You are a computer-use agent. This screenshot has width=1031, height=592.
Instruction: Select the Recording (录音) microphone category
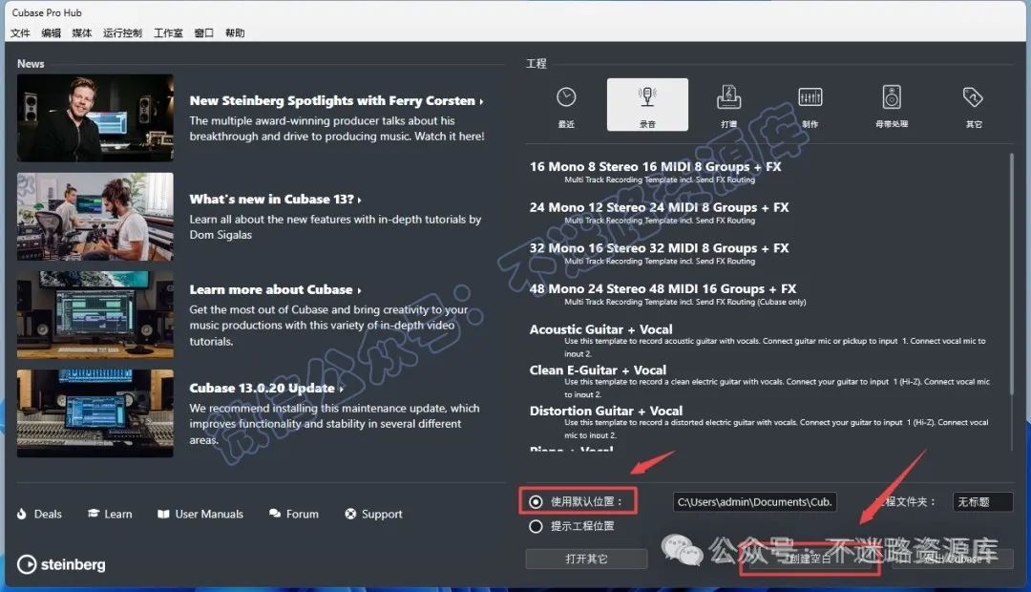[647, 105]
